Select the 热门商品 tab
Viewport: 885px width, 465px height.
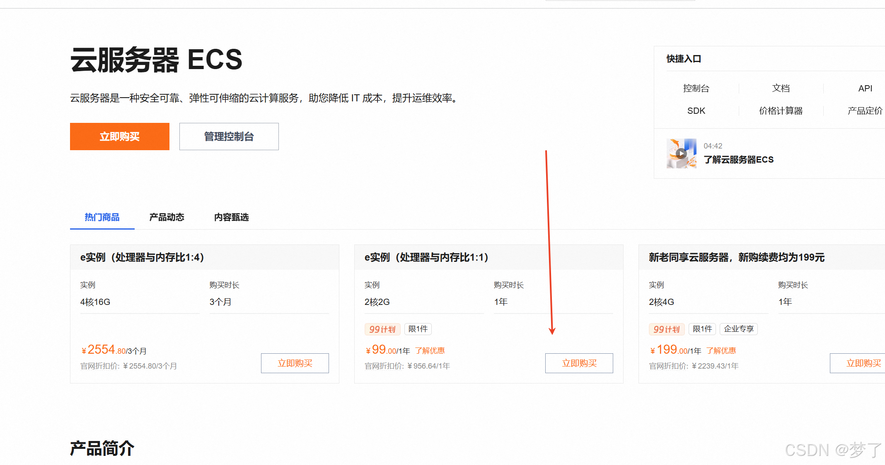coord(102,217)
